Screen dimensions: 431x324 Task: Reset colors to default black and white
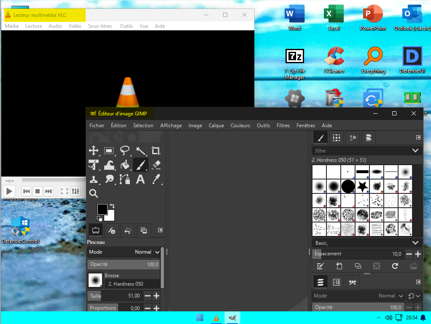point(100,219)
